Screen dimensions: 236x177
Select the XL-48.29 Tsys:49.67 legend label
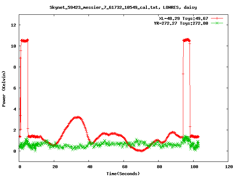(184, 18)
